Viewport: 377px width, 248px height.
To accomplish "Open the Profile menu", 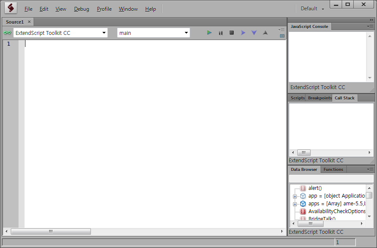I will coord(104,9).
